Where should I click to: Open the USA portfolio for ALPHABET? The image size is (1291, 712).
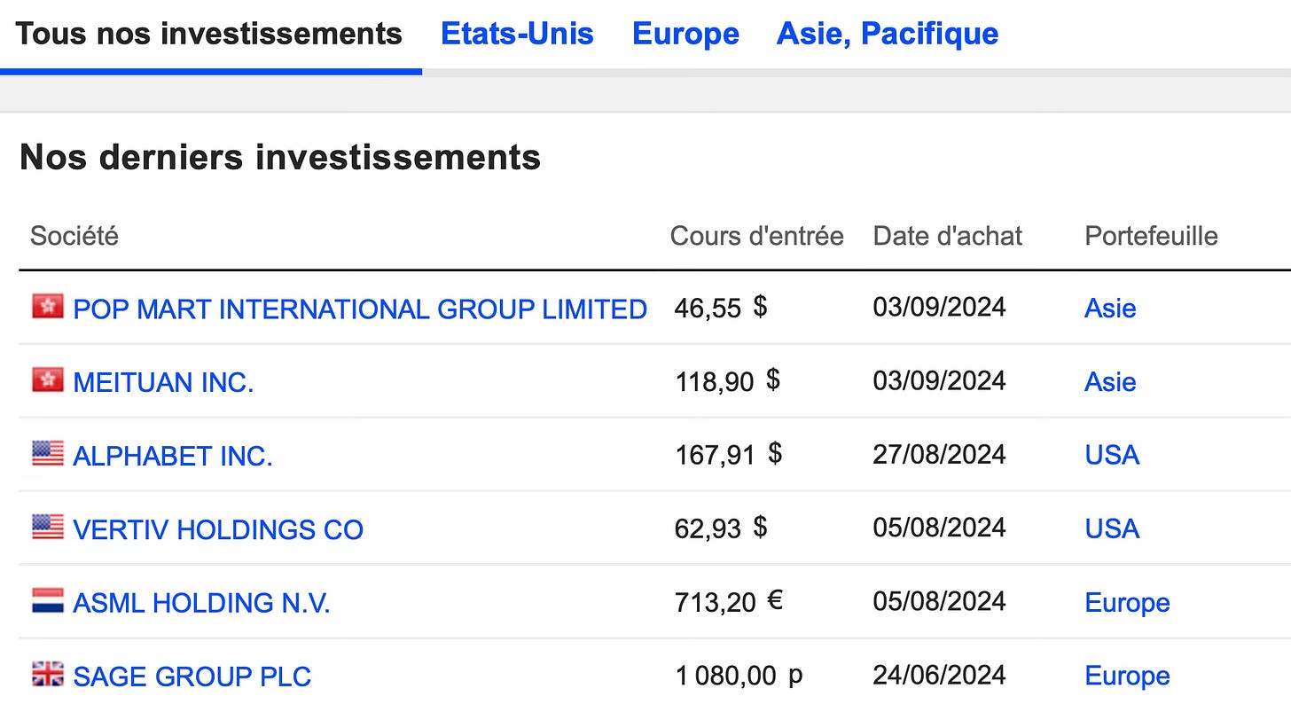(x=1111, y=455)
